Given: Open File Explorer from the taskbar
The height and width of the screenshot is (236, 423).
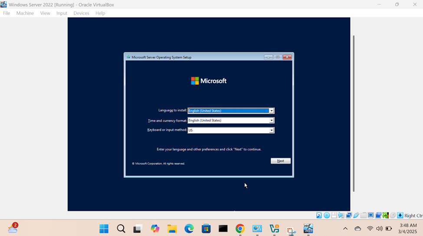Looking at the screenshot, I should 172,229.
